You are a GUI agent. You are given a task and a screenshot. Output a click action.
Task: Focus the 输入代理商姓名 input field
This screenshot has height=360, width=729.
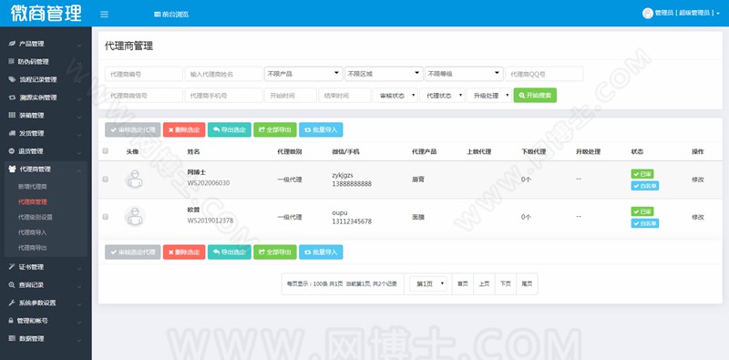(224, 74)
